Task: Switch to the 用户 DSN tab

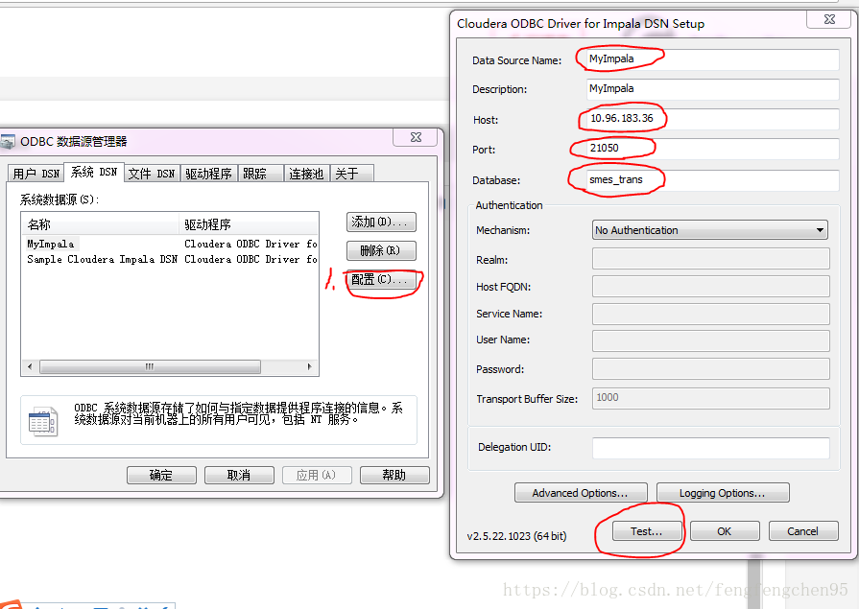Action: [36, 174]
